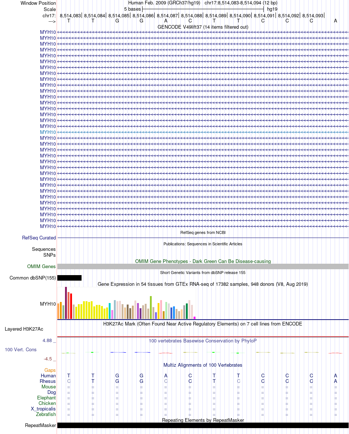
Task: Click Short Genetic Variants dbSNP title
Action: click(203, 273)
